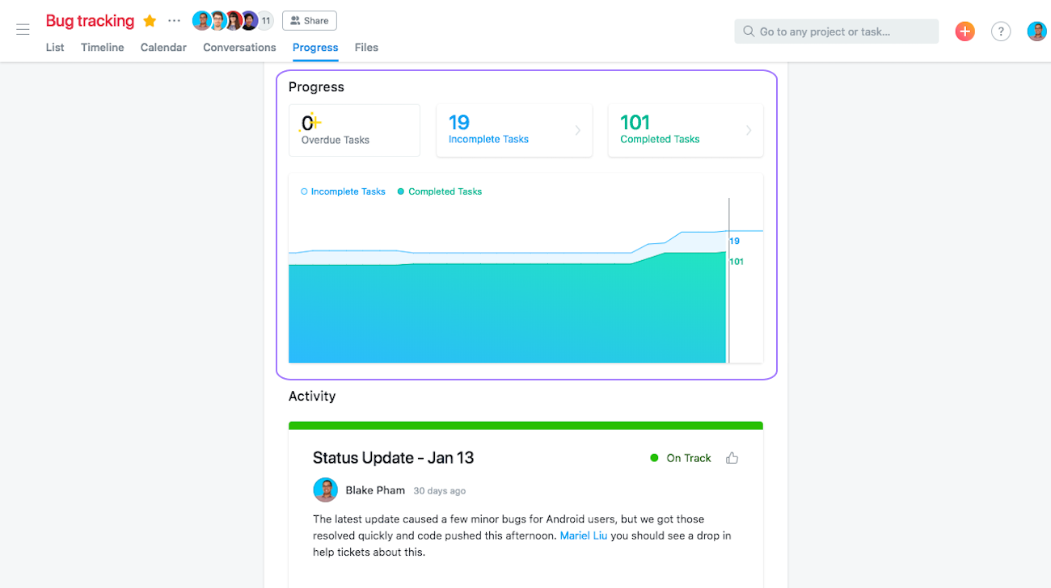
Task: Click the orange quick add plus icon
Action: point(964,31)
